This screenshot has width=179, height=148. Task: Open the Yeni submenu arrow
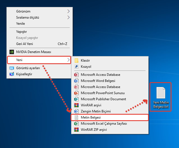pyautogui.click(x=68, y=60)
